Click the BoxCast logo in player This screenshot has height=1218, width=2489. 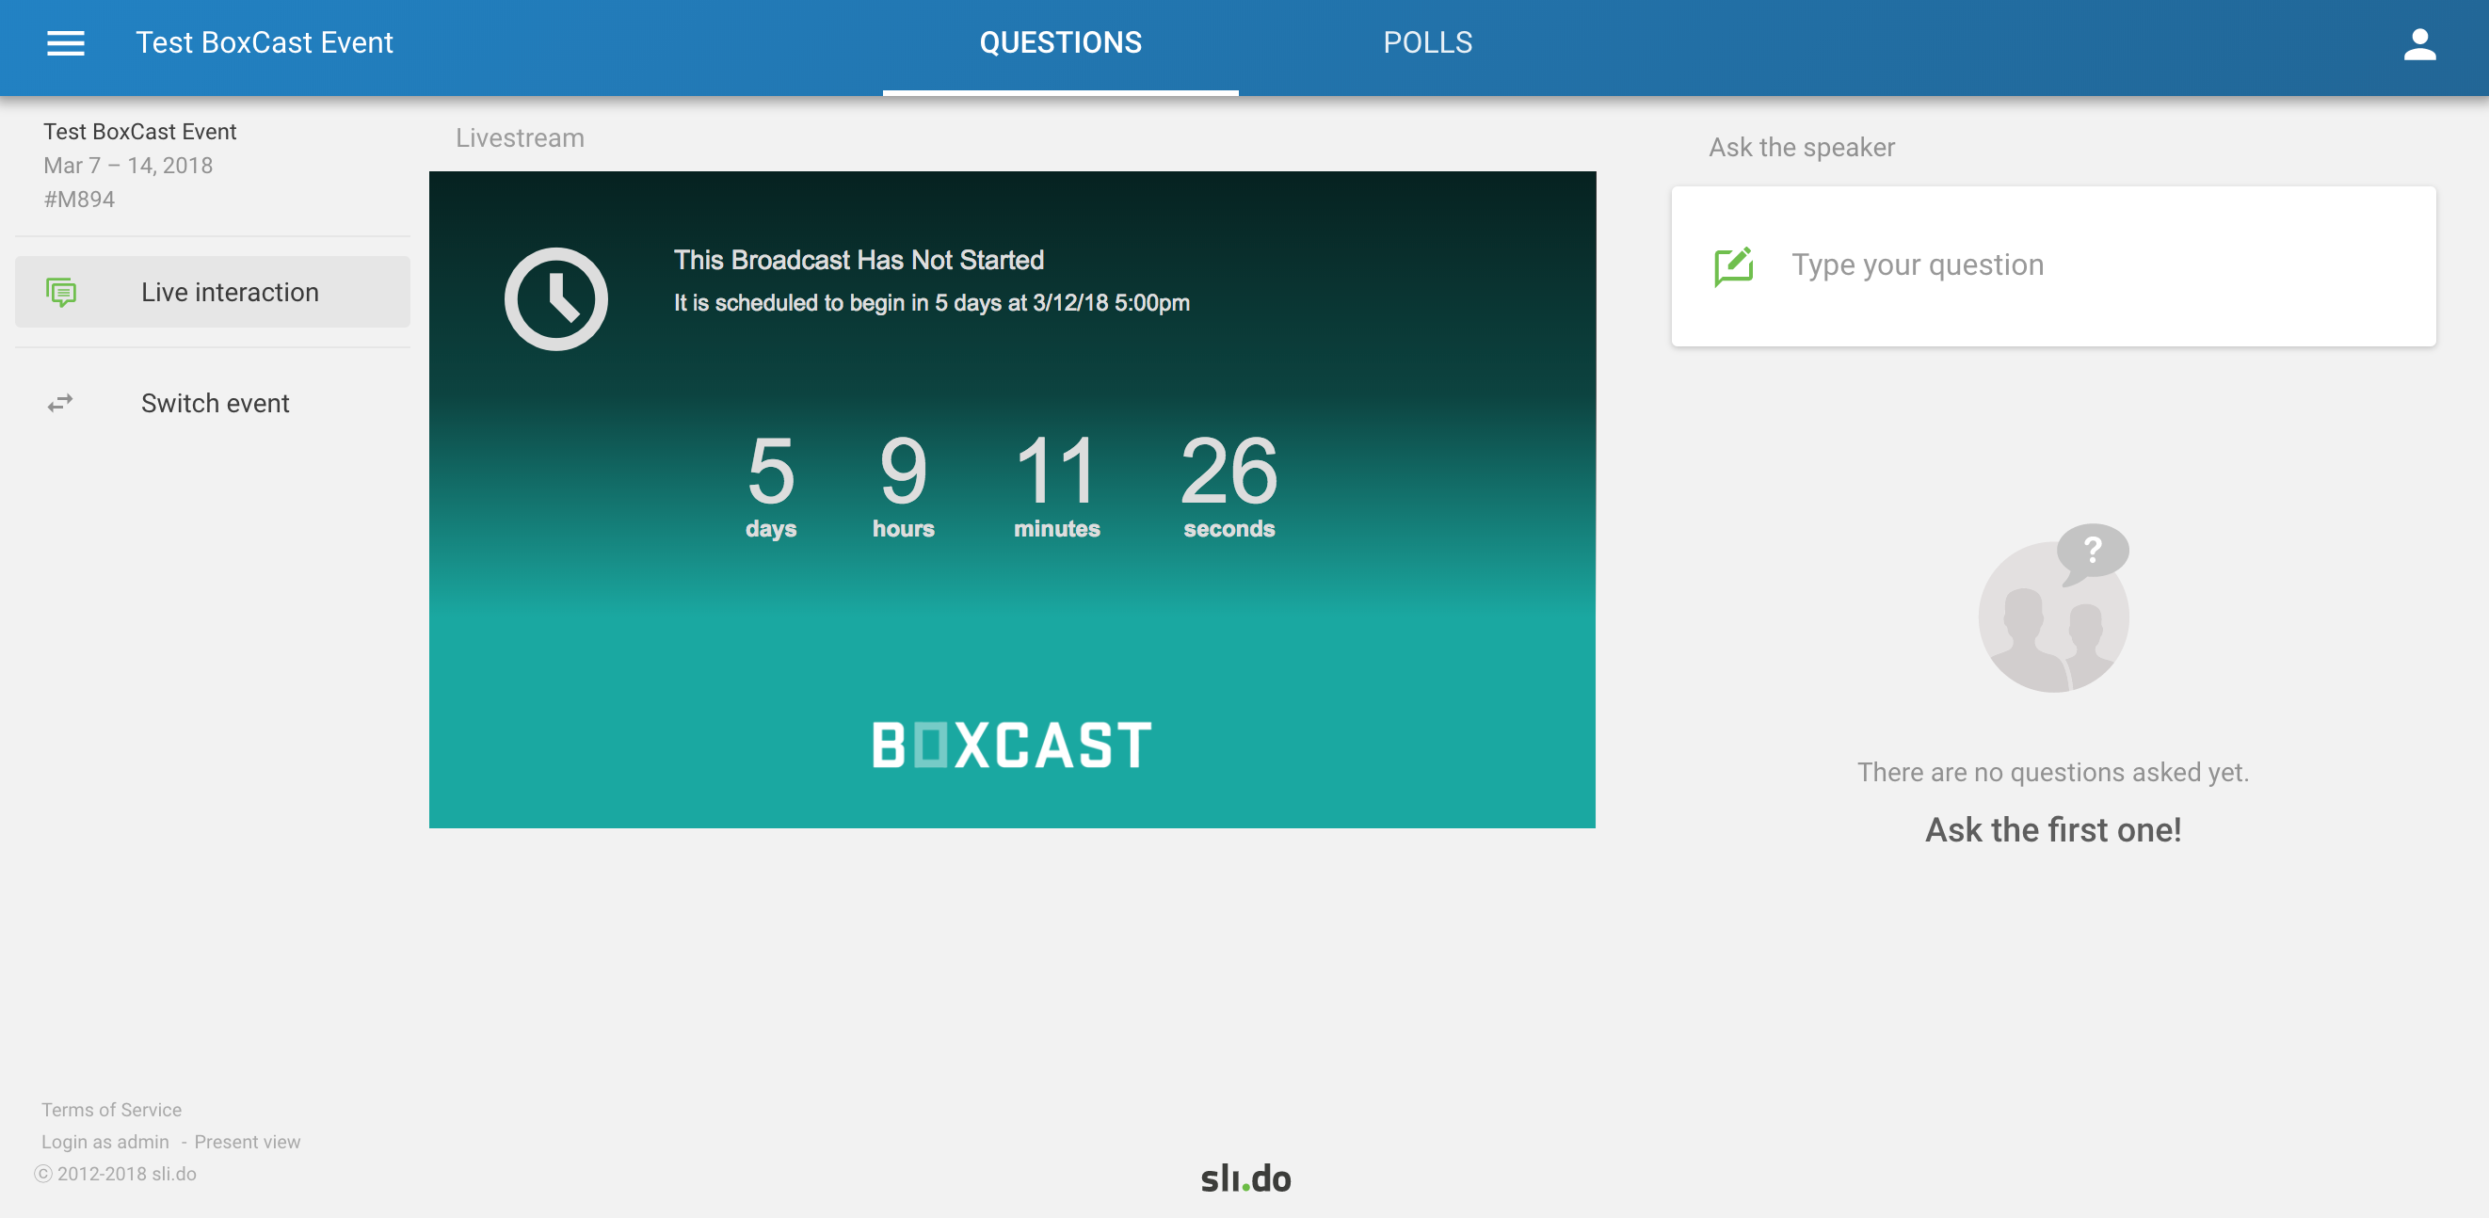point(1012,745)
